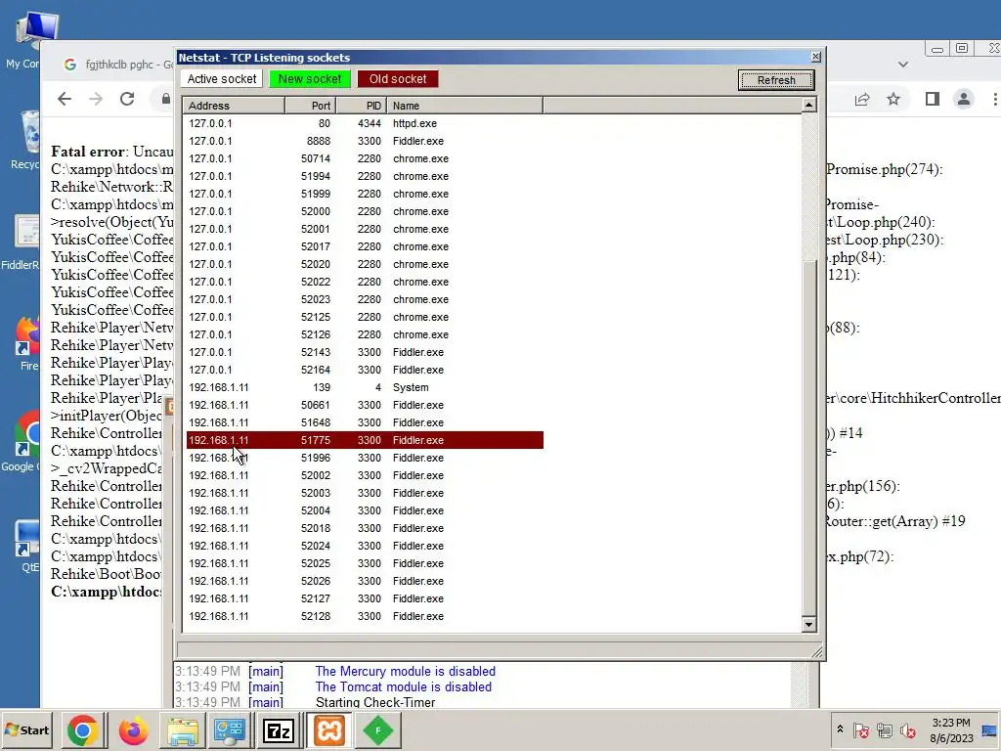Screen dimensions: 1001x751
Task: Select the chrome.exe row on port 51994
Action: 365,176
